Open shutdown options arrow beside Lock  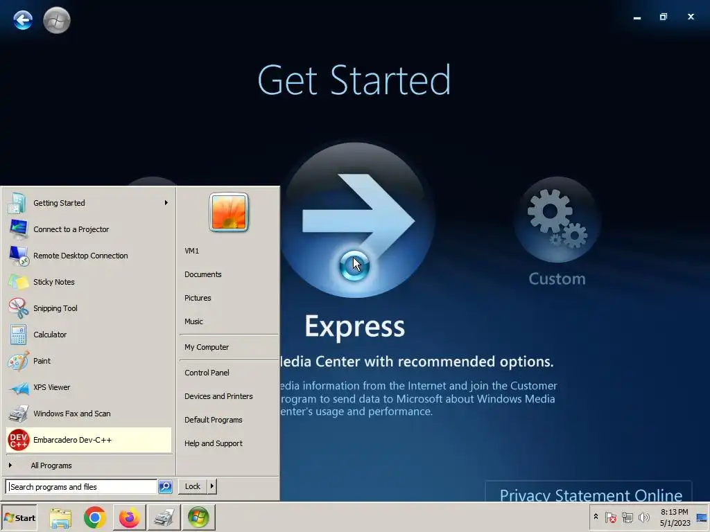point(212,486)
